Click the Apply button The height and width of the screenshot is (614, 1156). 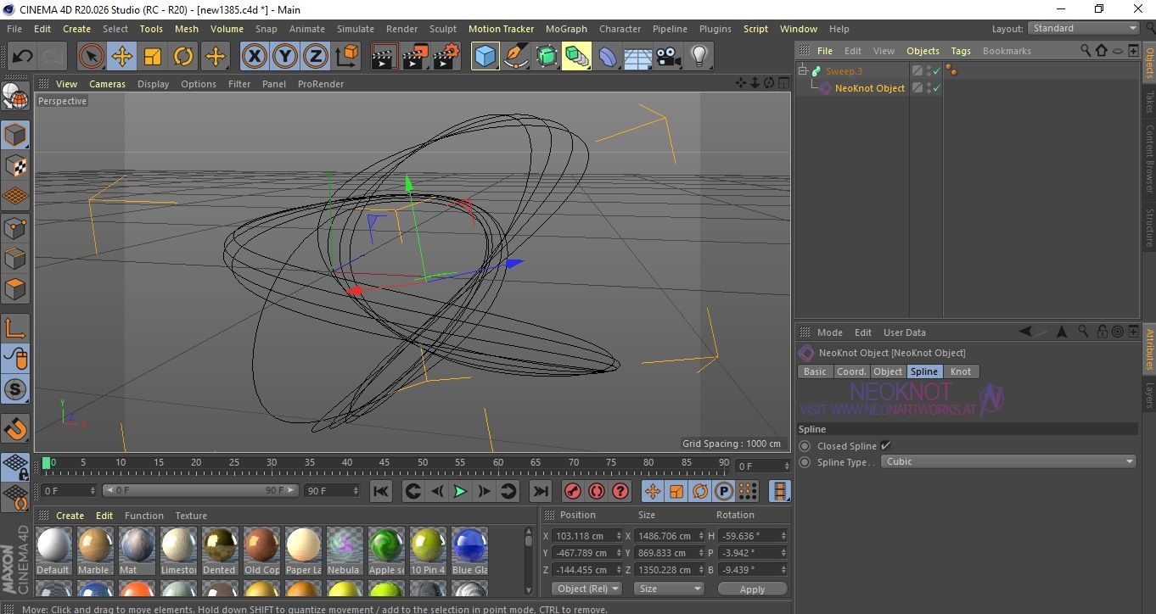point(752,589)
